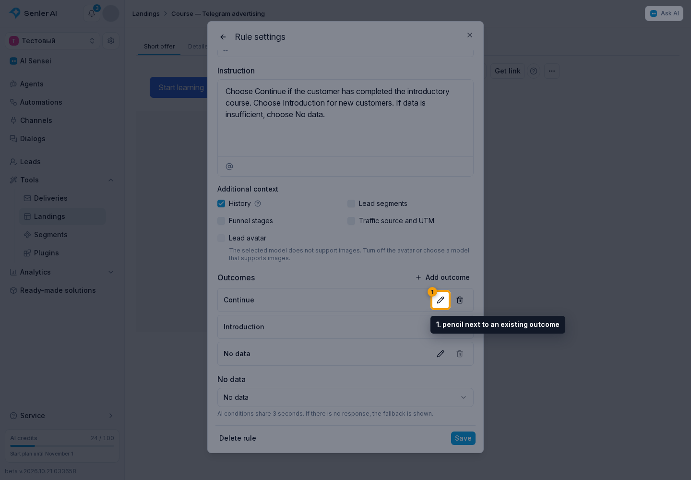691x480 pixels.
Task: Open the Тестовый workspace selector
Action: [x=53, y=41]
